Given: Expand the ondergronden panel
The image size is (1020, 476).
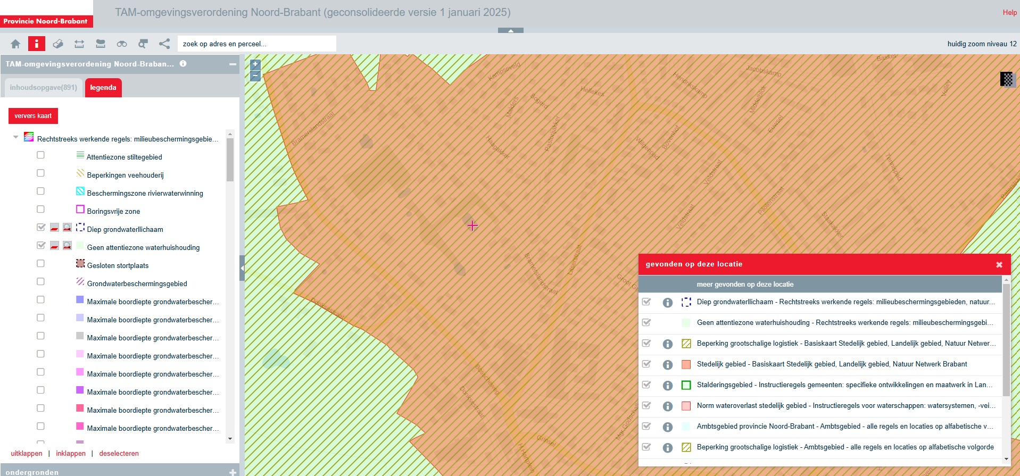Looking at the screenshot, I should coord(233,472).
